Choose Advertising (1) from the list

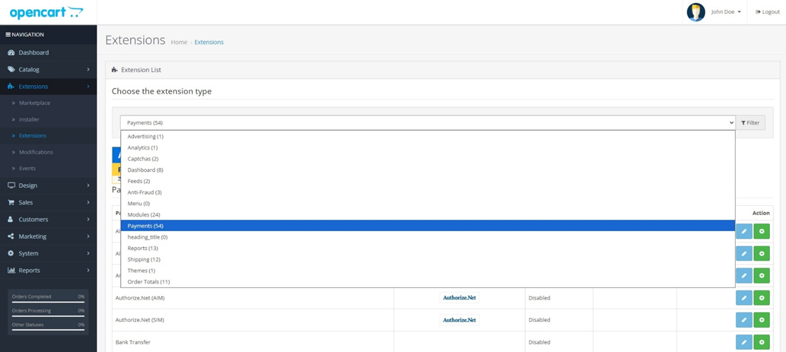(x=428, y=136)
